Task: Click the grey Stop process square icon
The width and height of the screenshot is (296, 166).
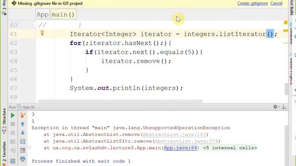Action: tap(12, 124)
